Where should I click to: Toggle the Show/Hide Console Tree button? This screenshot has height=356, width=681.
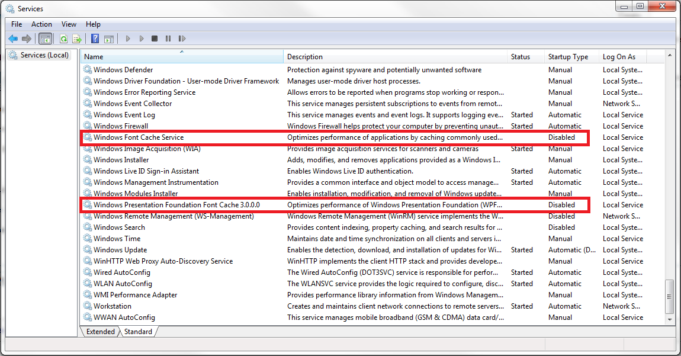45,39
